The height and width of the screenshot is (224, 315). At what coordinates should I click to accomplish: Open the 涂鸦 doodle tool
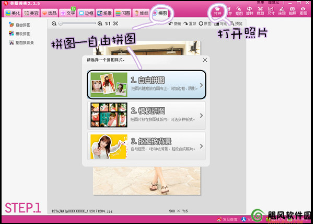[x=282, y=11]
